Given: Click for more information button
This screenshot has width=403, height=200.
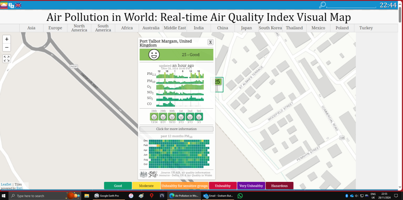Looking at the screenshot, I should pyautogui.click(x=177, y=129).
